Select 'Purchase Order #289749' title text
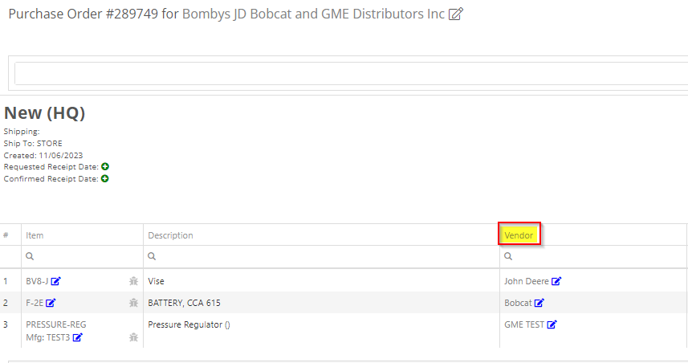 (x=83, y=14)
